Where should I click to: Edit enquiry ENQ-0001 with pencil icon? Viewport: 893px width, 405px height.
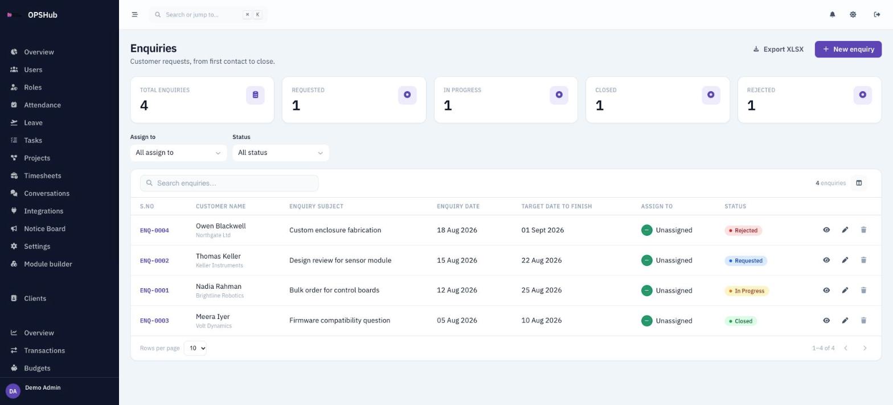[x=845, y=291]
